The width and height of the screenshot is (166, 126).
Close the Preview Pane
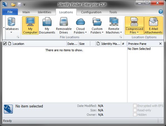160,43
